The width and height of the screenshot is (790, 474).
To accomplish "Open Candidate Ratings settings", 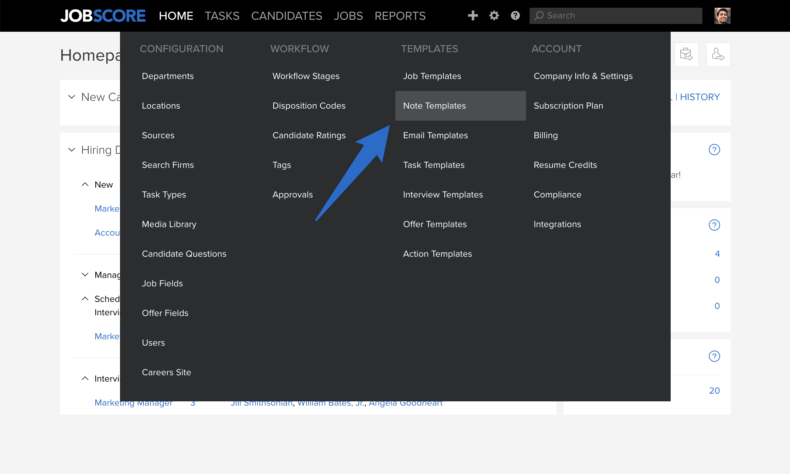I will tap(309, 135).
